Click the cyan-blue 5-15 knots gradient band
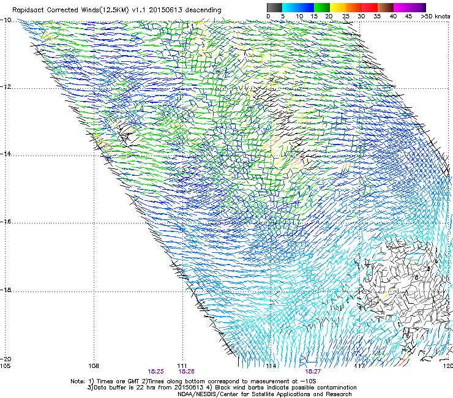Image resolution: width=453 pixels, height=398 pixels. [x=298, y=7]
